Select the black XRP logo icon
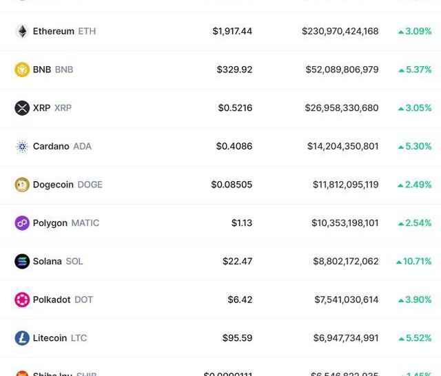This screenshot has height=376, width=441. [x=22, y=108]
